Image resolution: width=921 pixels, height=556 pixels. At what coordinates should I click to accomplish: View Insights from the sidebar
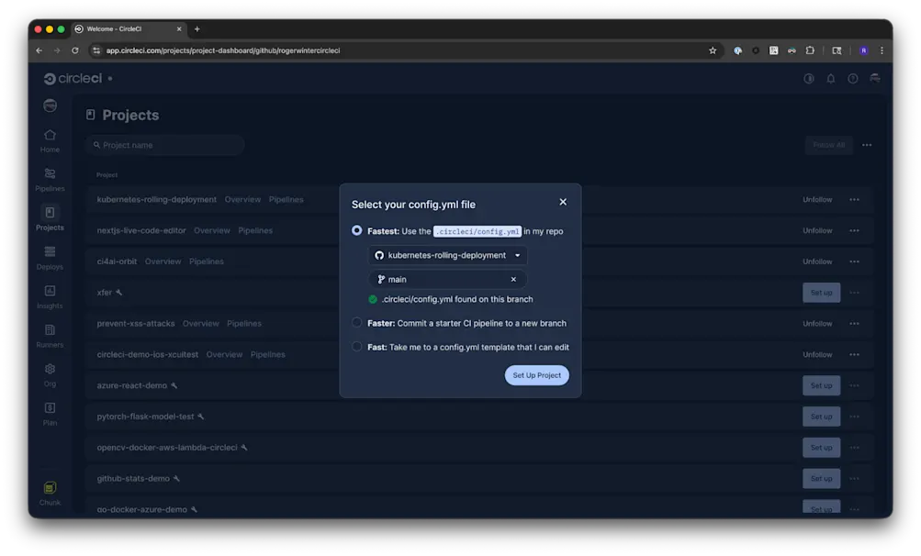[49, 298]
